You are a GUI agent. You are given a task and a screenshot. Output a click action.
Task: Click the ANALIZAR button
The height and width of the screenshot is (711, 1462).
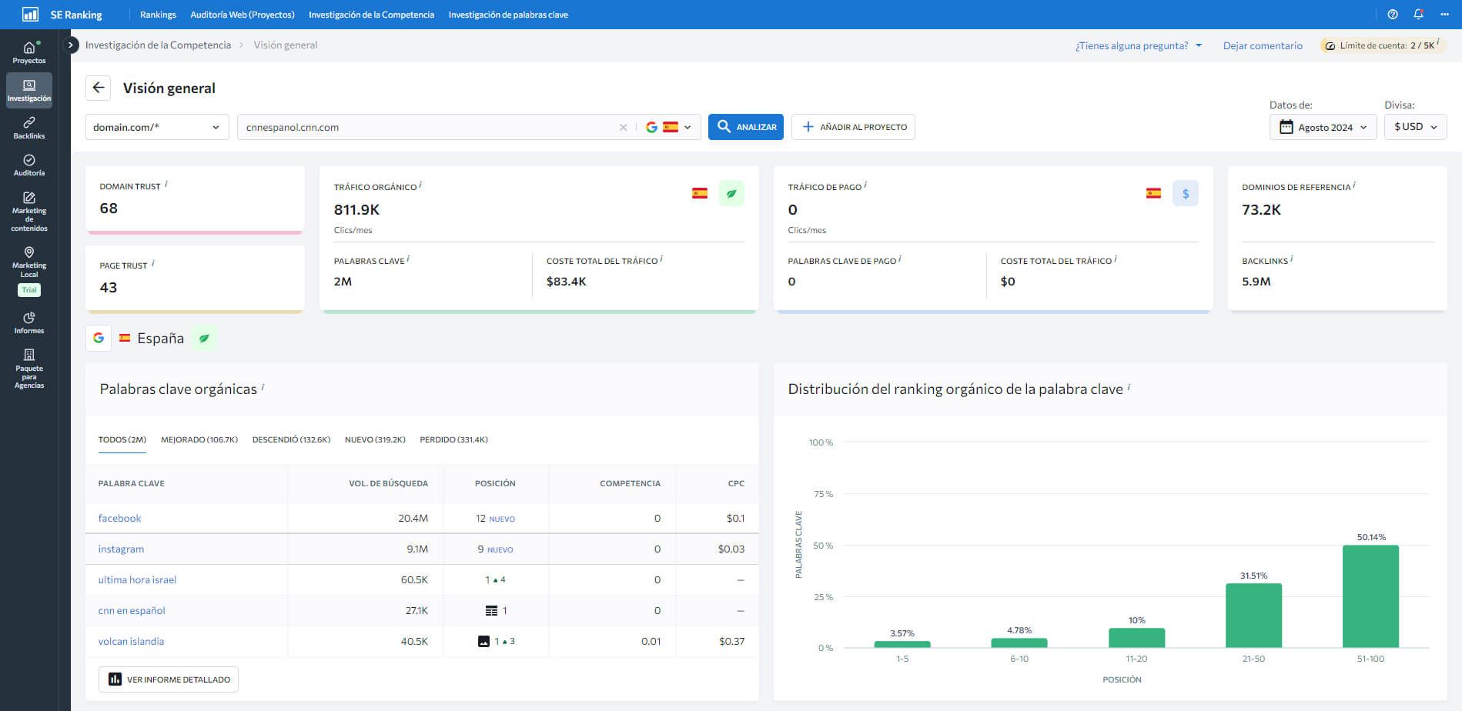pyautogui.click(x=746, y=127)
